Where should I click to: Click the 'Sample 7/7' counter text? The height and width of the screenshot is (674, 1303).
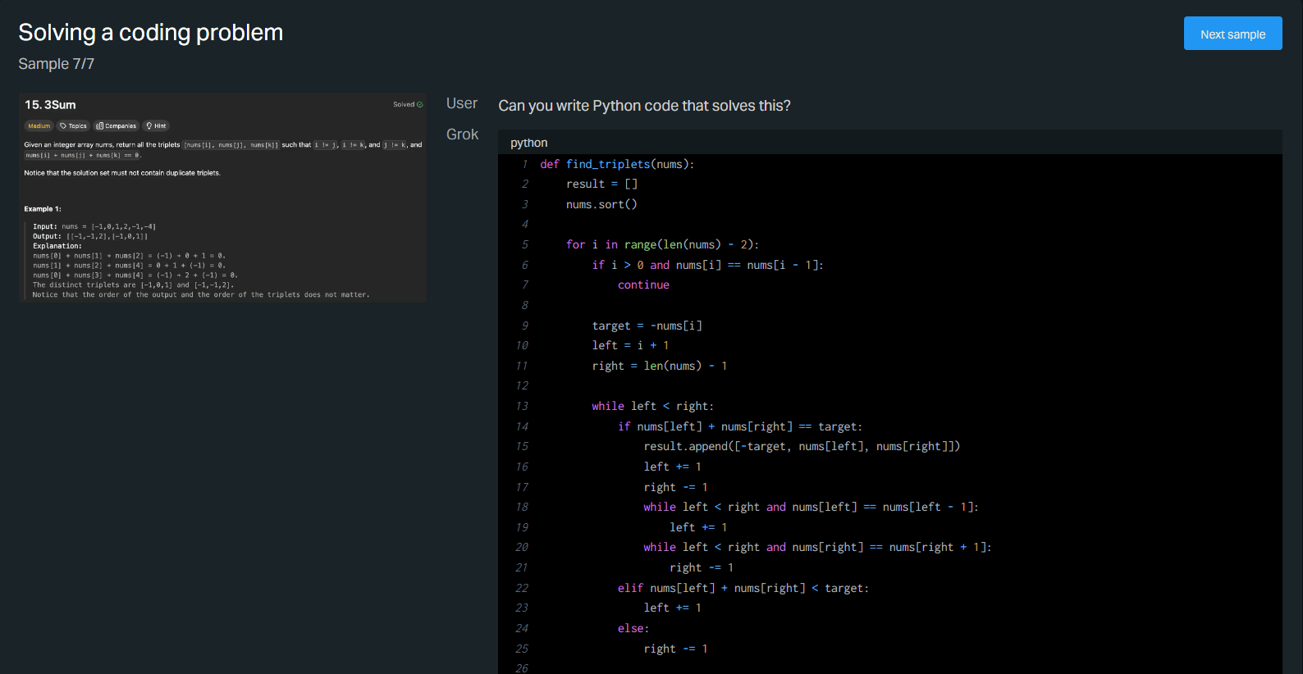point(57,64)
